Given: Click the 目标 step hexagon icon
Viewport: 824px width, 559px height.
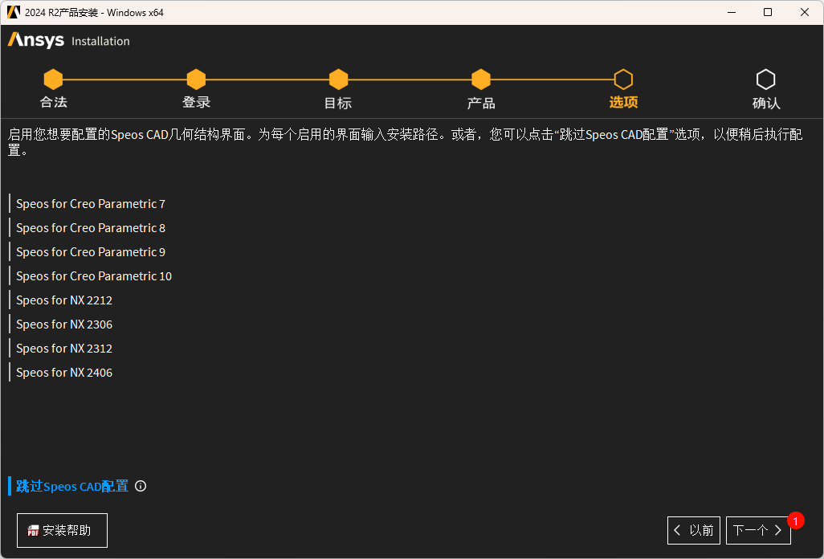Looking at the screenshot, I should click(x=338, y=80).
